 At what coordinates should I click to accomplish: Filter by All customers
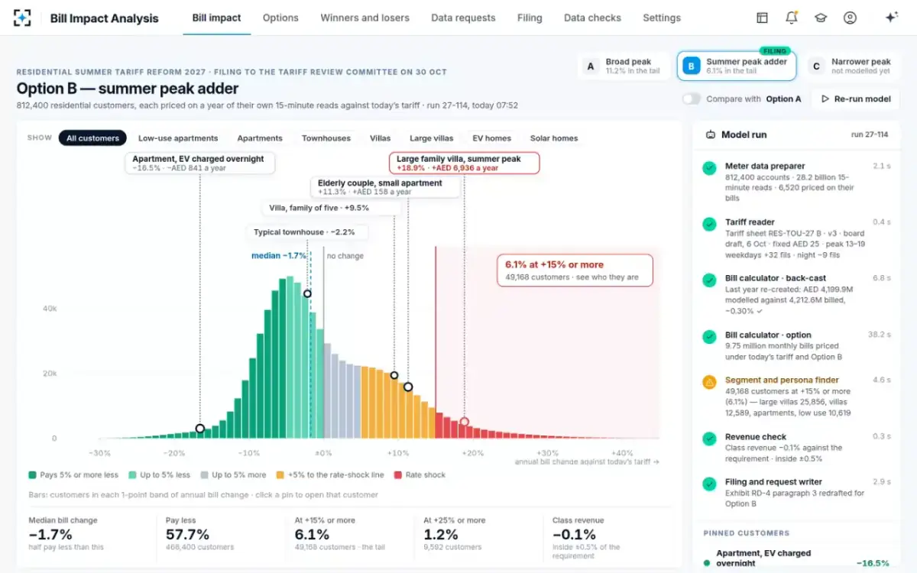pos(92,138)
